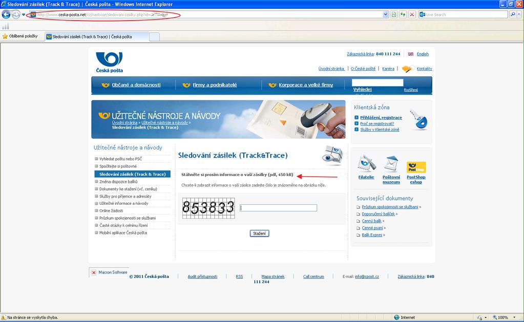Viewport: 524px width, 322px height.
Task: Open Rozšířené advanced search link
Action: click(x=411, y=90)
